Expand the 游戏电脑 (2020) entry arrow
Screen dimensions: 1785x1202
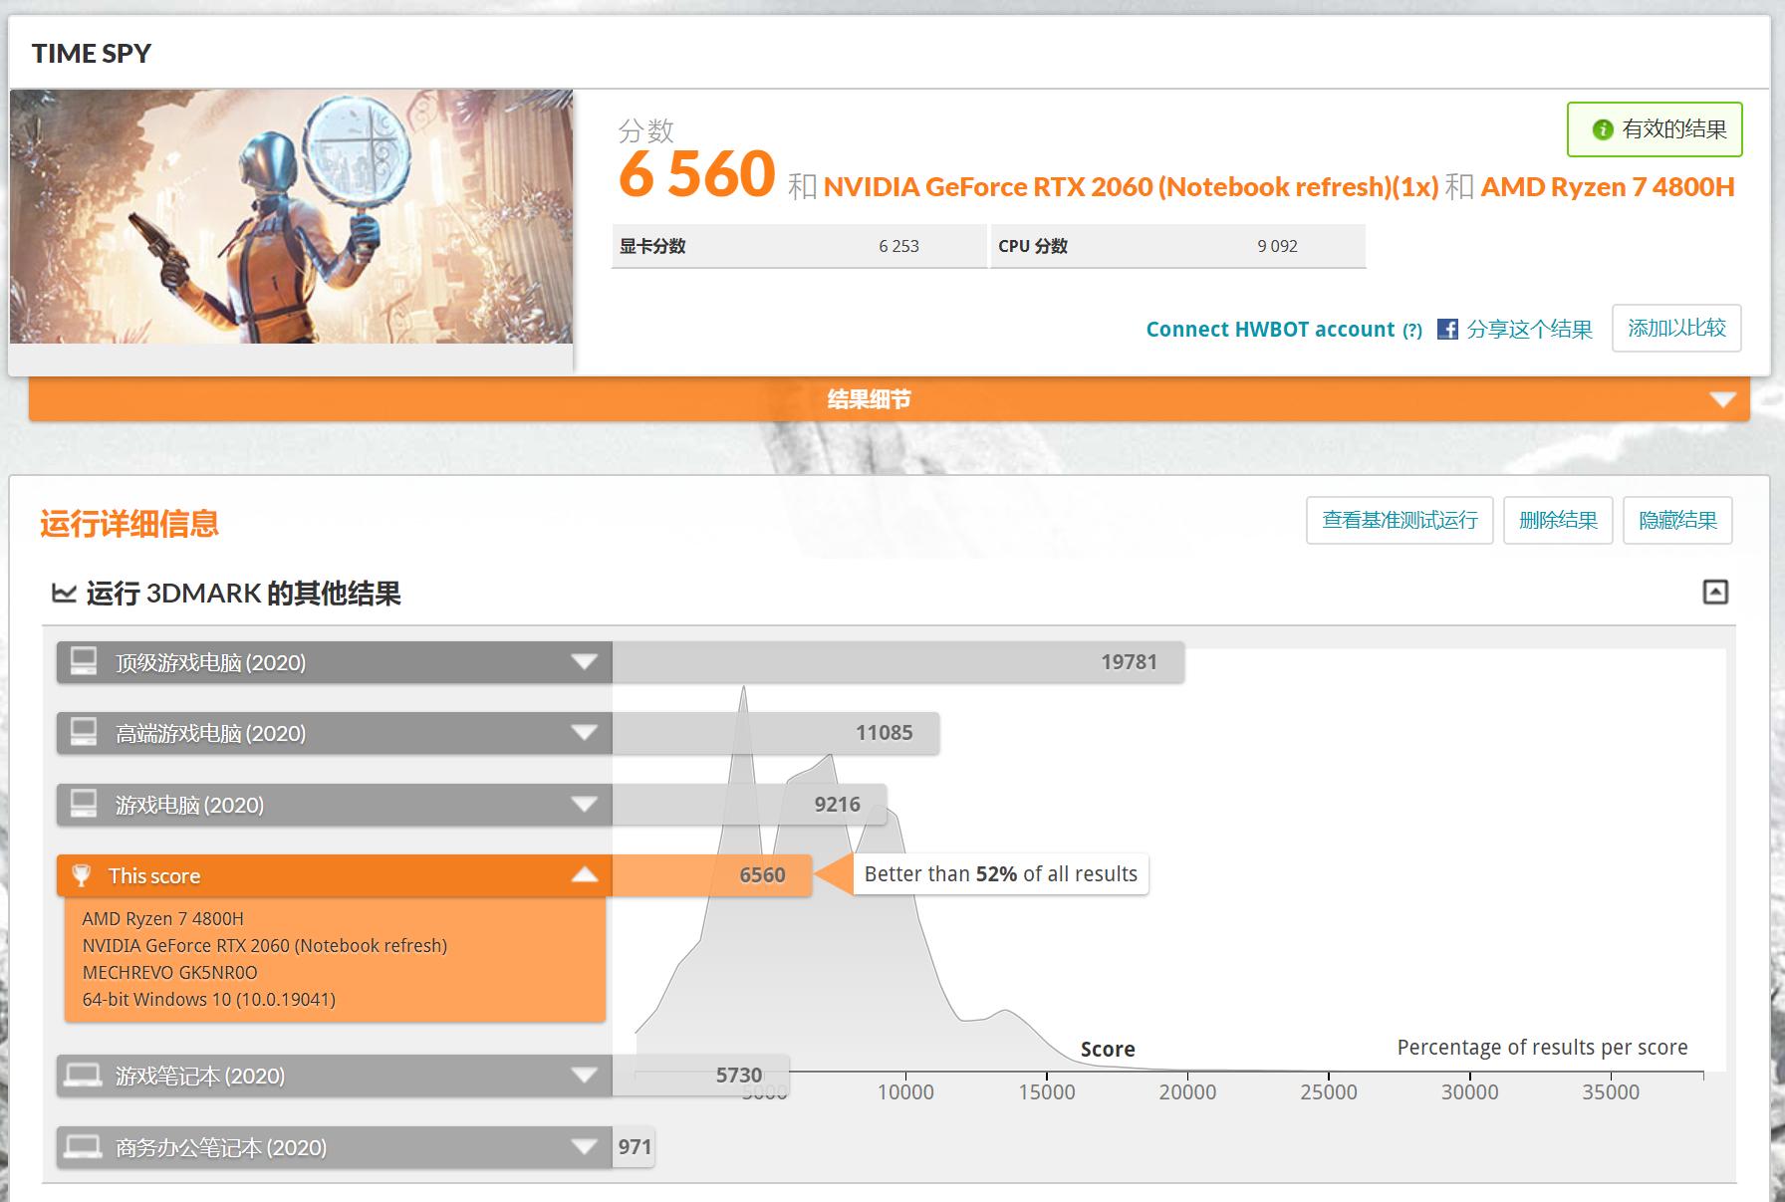click(x=585, y=805)
